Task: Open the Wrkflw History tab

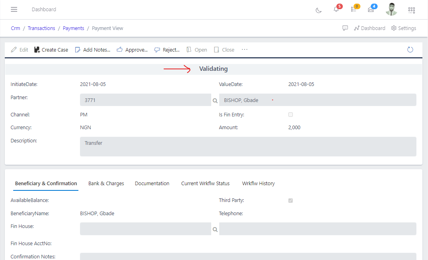Action: (258, 183)
